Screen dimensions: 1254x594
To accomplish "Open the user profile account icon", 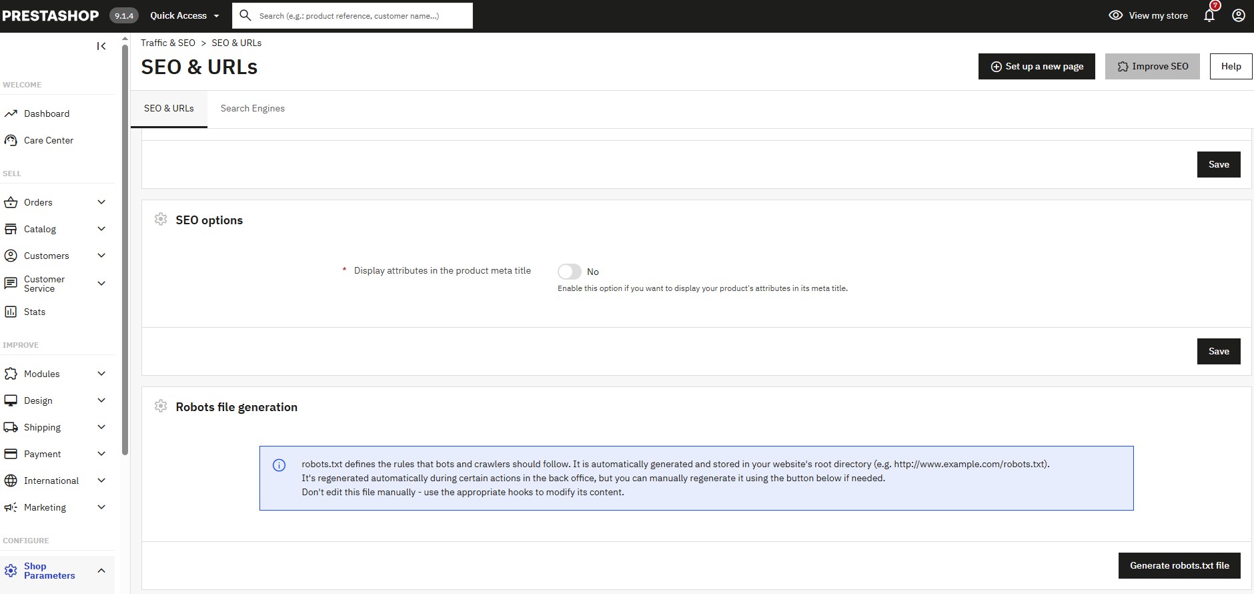I will pos(1239,15).
